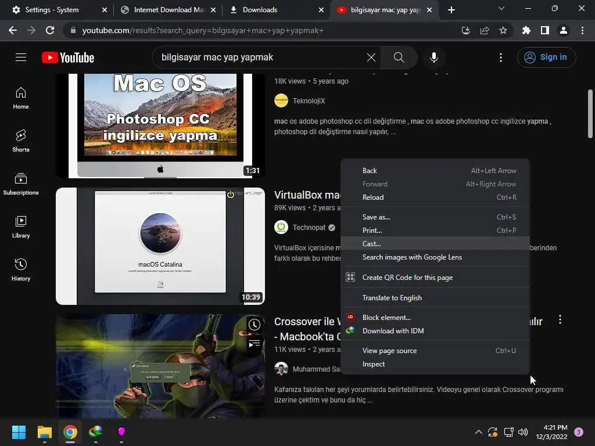Open the Windows Start button

(x=19, y=432)
